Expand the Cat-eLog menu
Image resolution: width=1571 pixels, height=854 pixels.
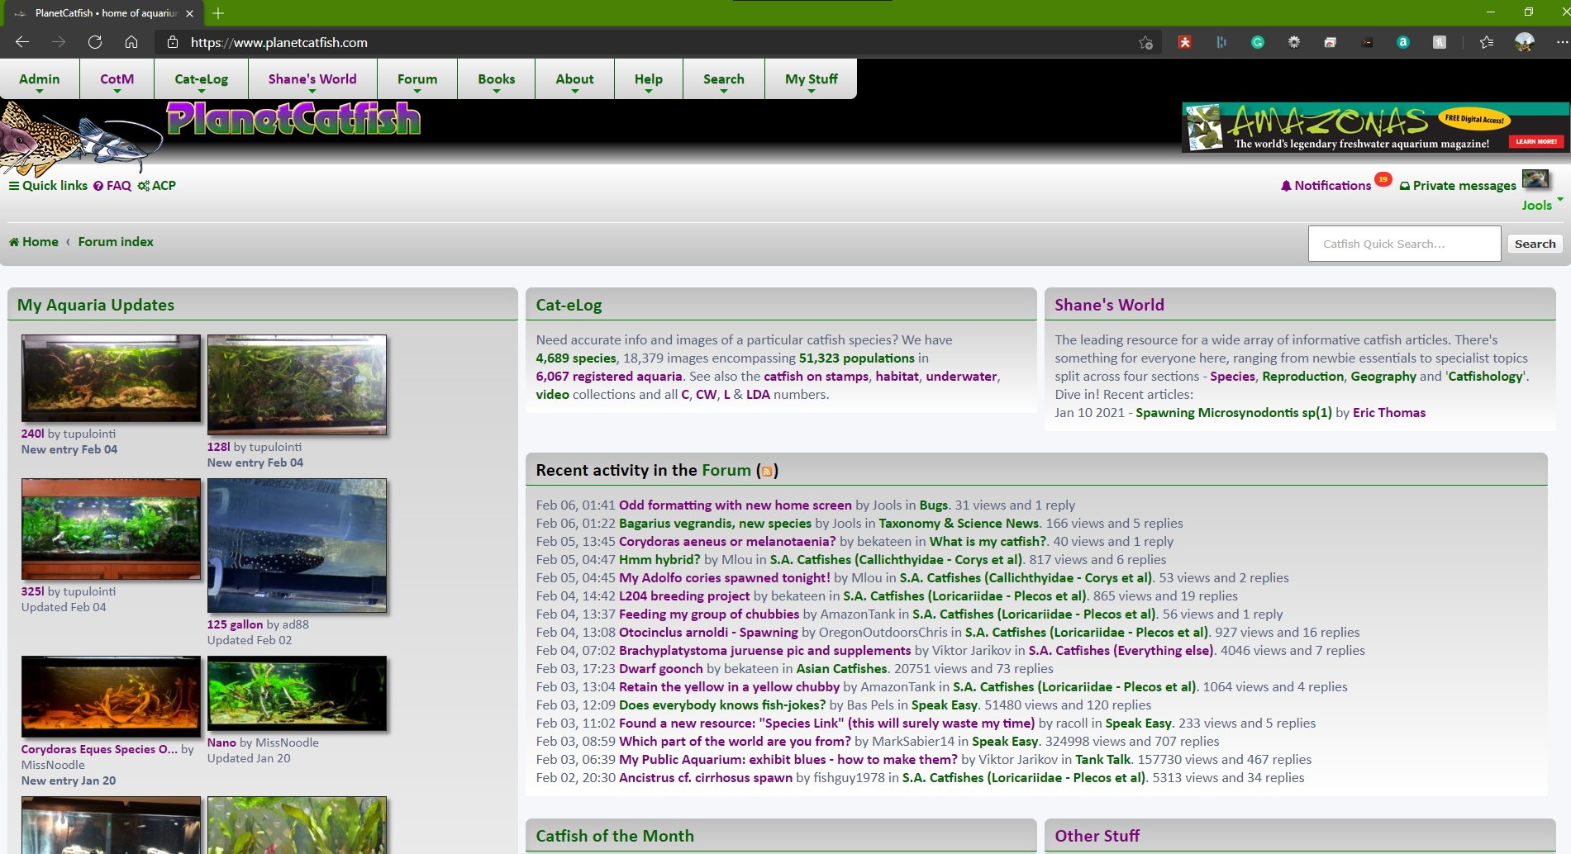click(x=201, y=79)
